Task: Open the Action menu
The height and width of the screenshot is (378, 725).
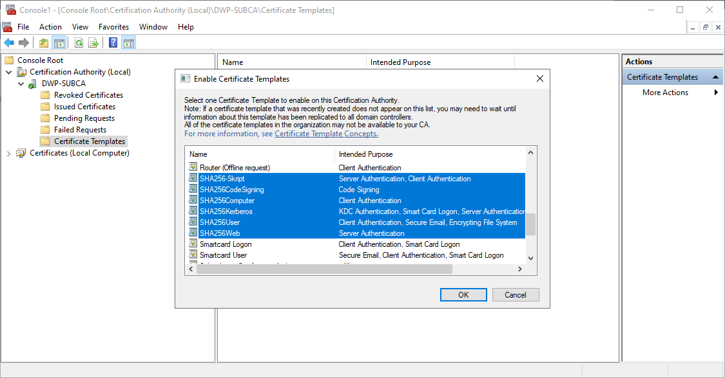Action: (50, 27)
